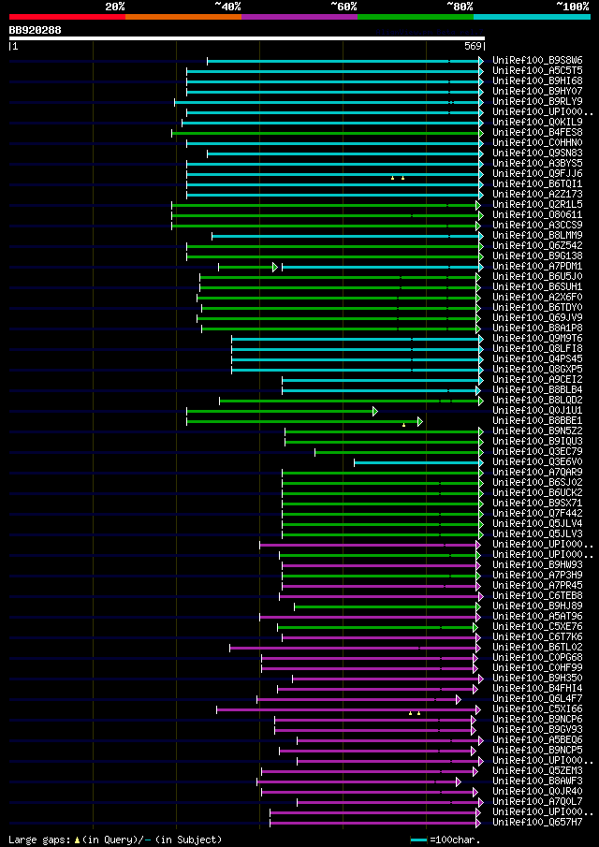Click the short green segment in the A7PDM1 row
The image size is (599, 847).
pos(248,267)
